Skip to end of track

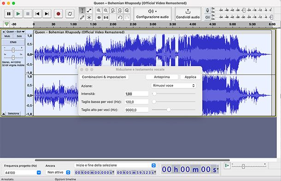47,14
